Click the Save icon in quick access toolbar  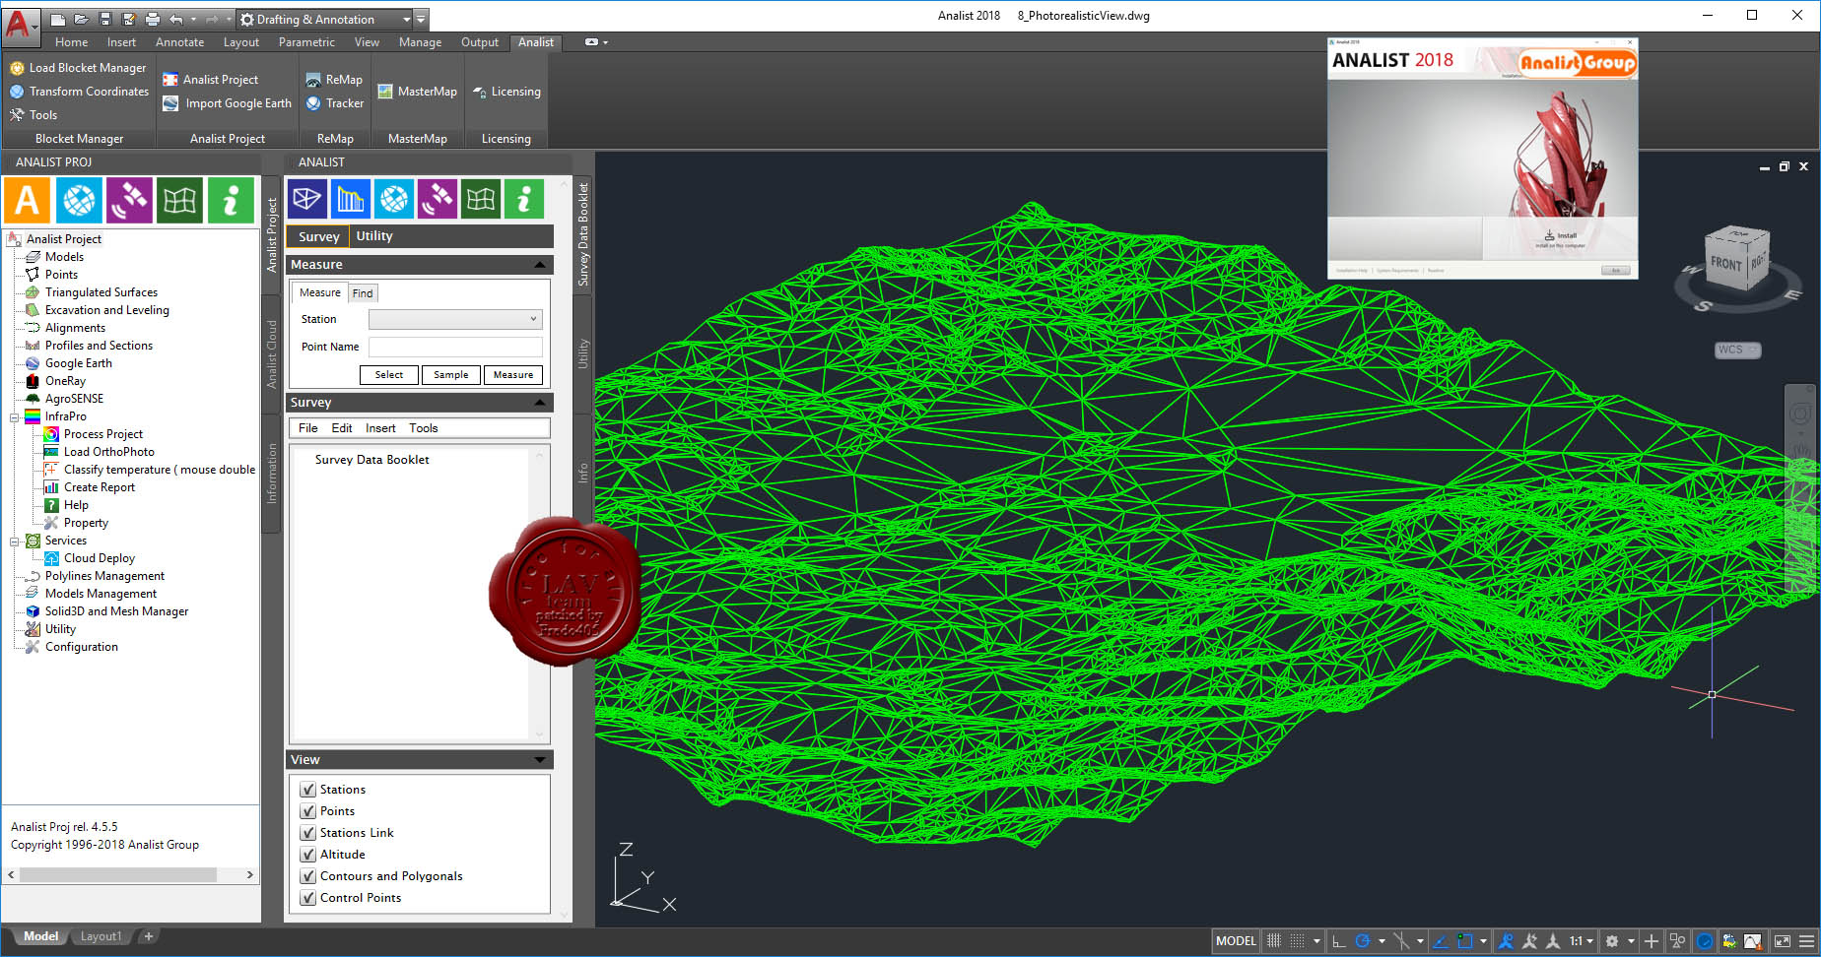tap(105, 19)
